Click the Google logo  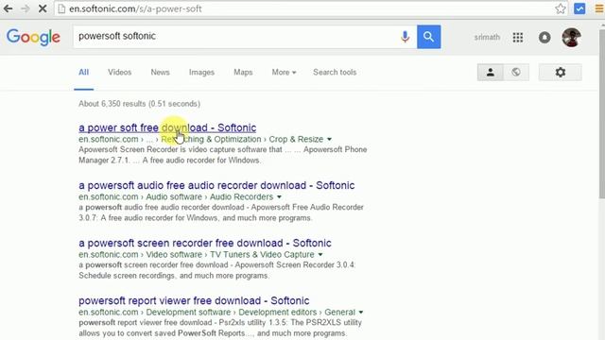click(34, 37)
